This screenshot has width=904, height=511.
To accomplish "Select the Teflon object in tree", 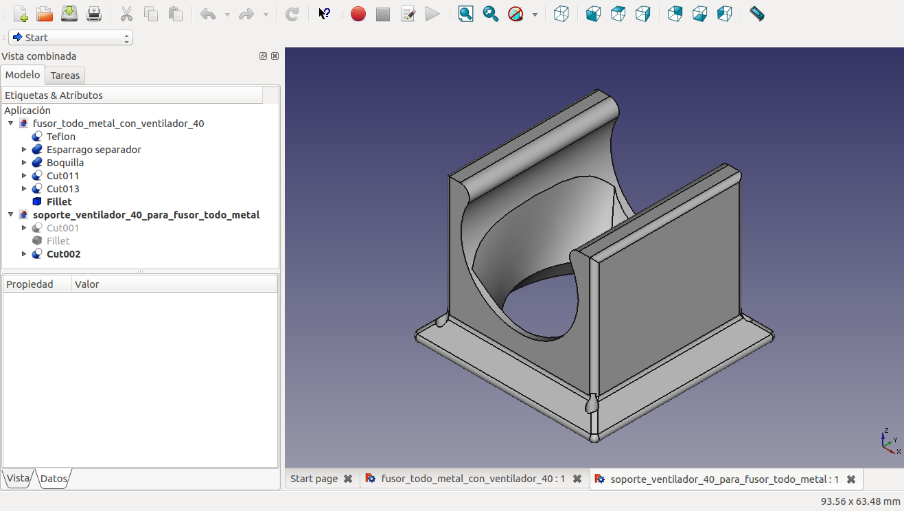I will point(61,137).
